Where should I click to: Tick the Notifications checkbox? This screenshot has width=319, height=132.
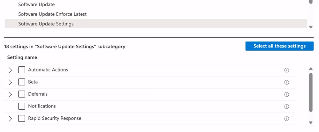22,106
